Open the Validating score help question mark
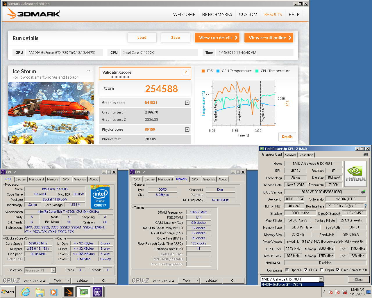The height and width of the screenshot is (298, 372). tap(186, 72)
